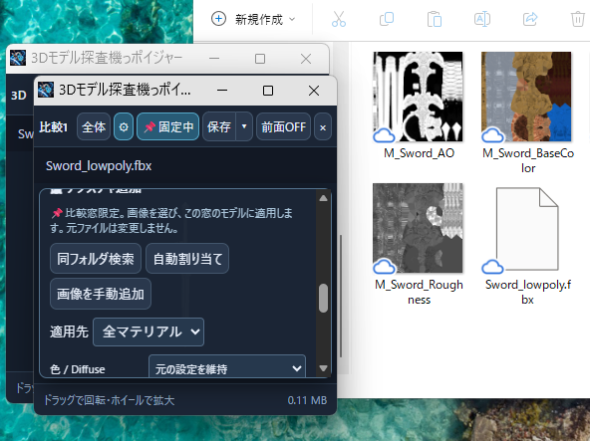The width and height of the screenshot is (590, 441).
Task: Click the 全体 view button
Action: pyautogui.click(x=94, y=127)
